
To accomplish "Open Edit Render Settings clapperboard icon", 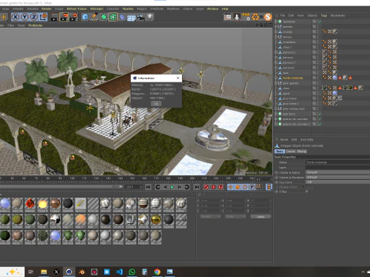I will pos(74,17).
